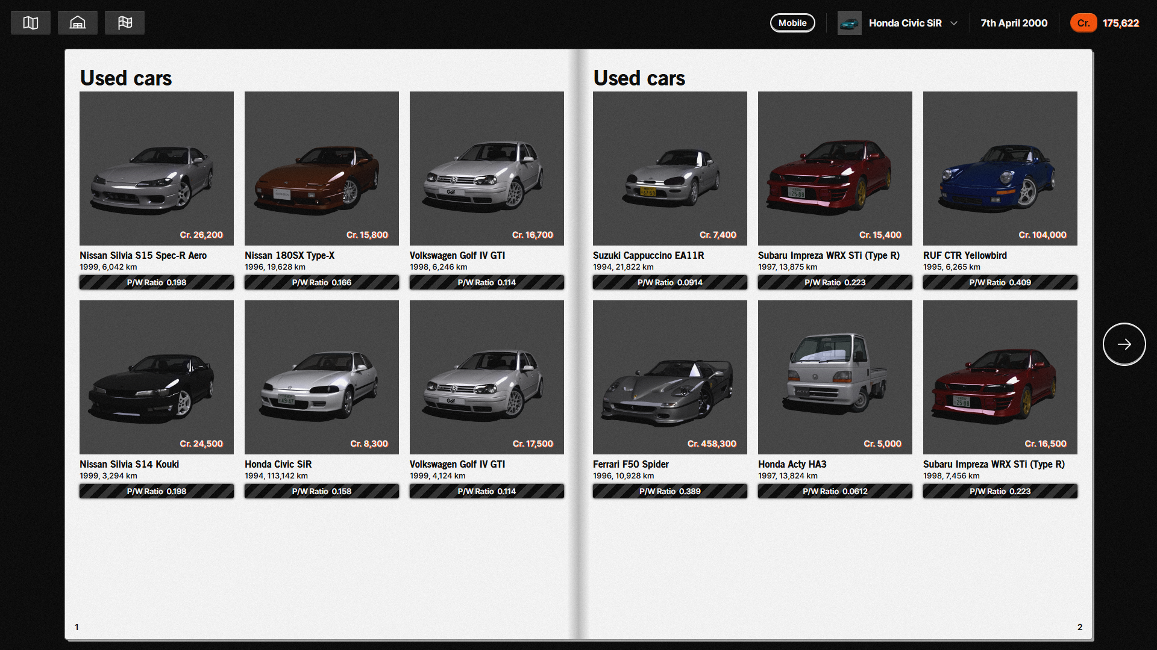Open the Honda Civic SiR car selector
This screenshot has width=1157, height=650.
click(x=905, y=23)
